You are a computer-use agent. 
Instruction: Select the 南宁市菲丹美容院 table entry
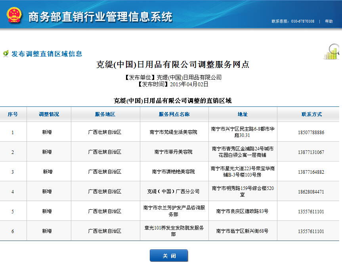click(174, 152)
